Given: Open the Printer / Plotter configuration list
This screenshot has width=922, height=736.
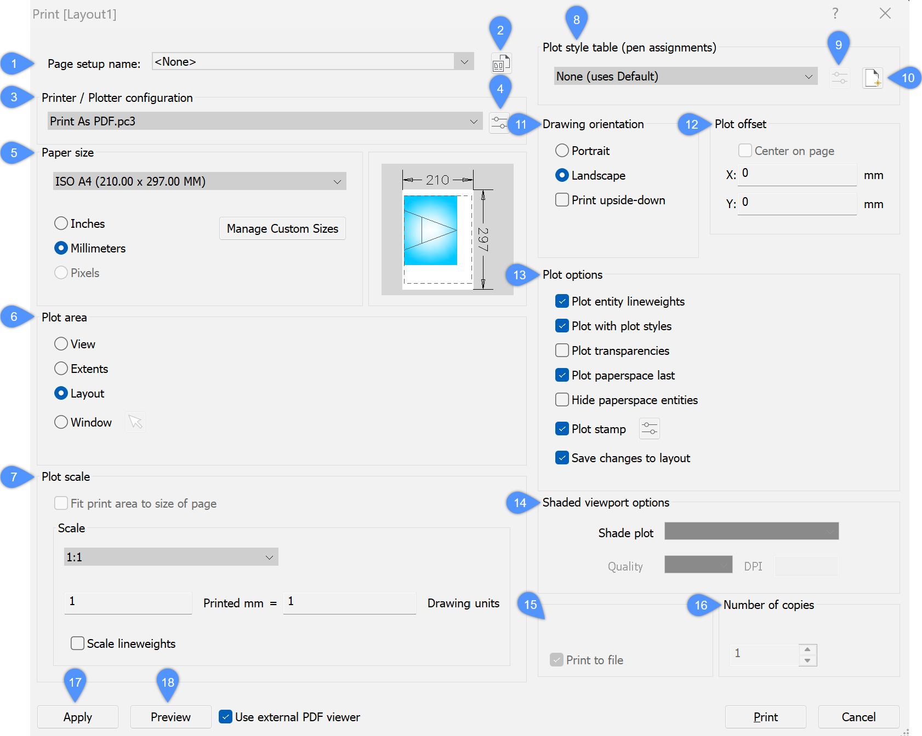Looking at the screenshot, I should tap(473, 122).
